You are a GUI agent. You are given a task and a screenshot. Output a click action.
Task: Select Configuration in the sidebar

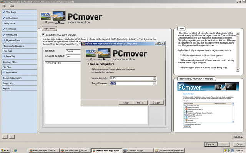click(x=19, y=23)
